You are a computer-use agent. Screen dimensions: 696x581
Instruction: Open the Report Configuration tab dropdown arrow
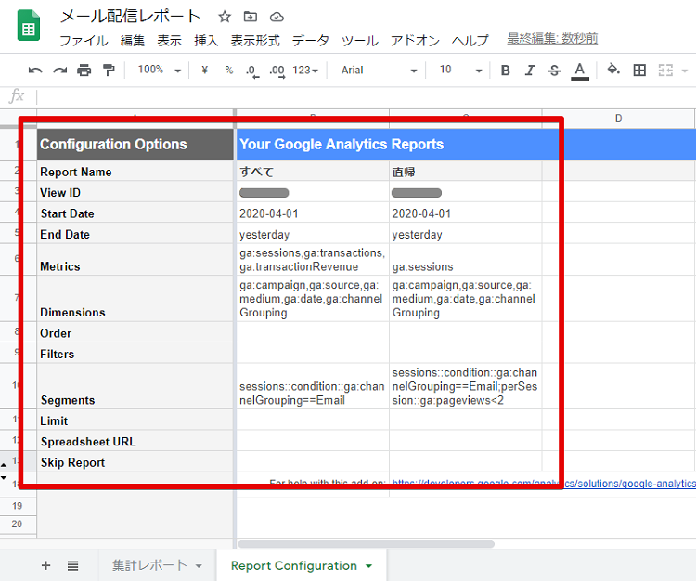[368, 566]
